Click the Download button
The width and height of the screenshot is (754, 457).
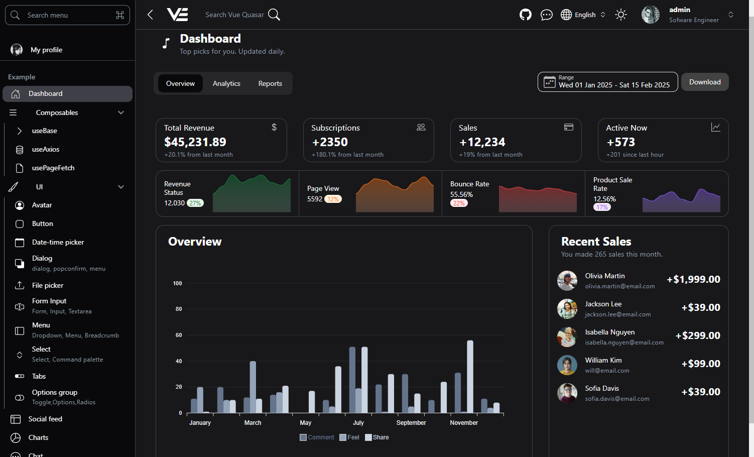click(x=704, y=81)
